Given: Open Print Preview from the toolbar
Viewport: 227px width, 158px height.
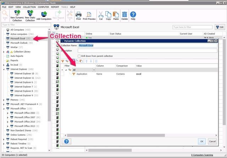Looking at the screenshot, I should click(x=89, y=16).
